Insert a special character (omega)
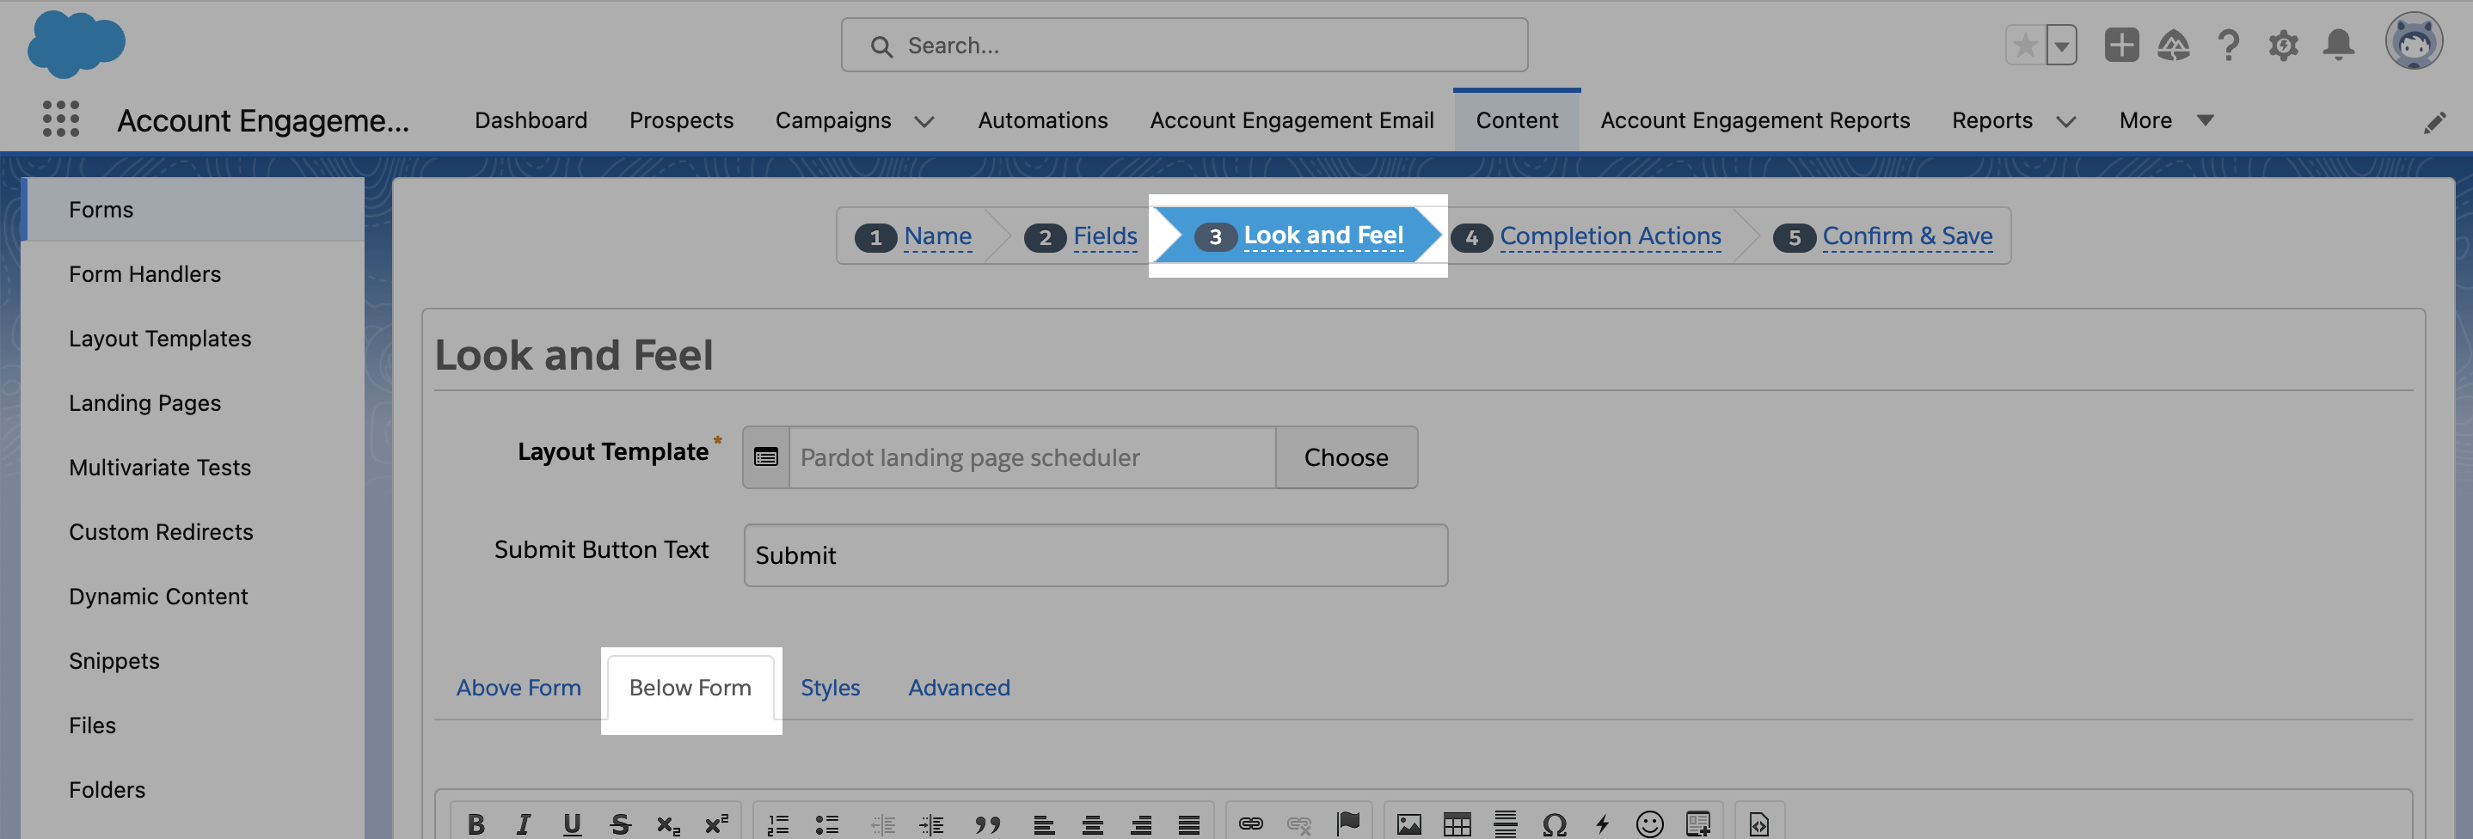The image size is (2473, 839). point(1555,824)
